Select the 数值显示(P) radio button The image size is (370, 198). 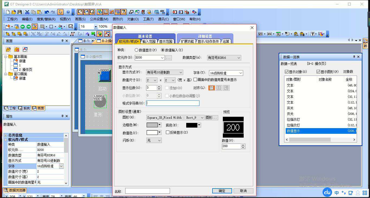pyautogui.click(x=136, y=50)
